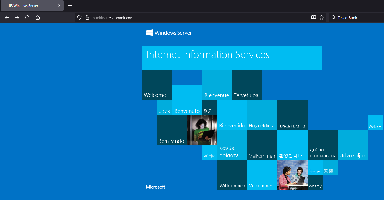The height and width of the screenshot is (200, 384).
Task: Select the IIS Windows Server tab
Action: (x=29, y=6)
